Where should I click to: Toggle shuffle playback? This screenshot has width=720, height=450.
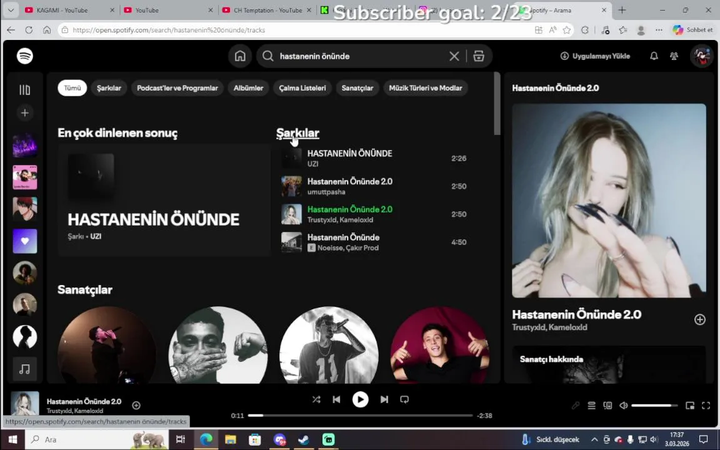[316, 399]
